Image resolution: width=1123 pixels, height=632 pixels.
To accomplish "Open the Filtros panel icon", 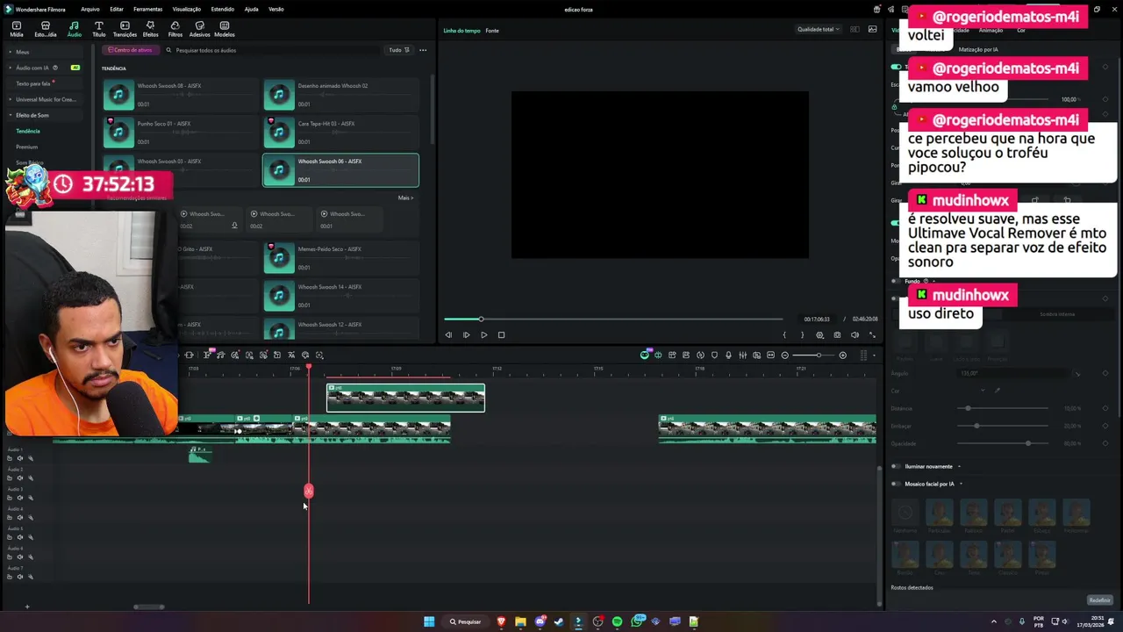I will (175, 29).
